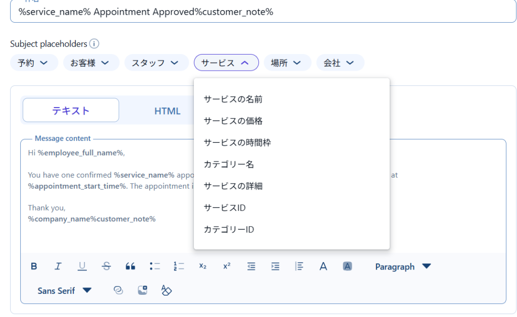This screenshot has width=517, height=317.
Task: Switch to the HTML editor tab
Action: pos(167,111)
